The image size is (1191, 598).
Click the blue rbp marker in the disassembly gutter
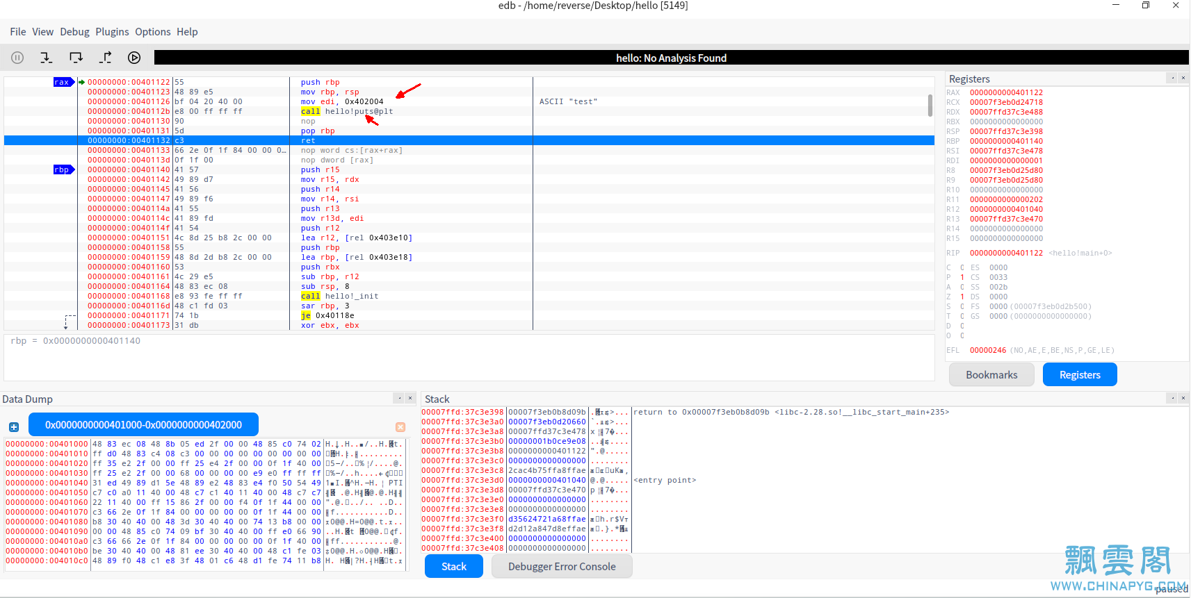tap(64, 169)
